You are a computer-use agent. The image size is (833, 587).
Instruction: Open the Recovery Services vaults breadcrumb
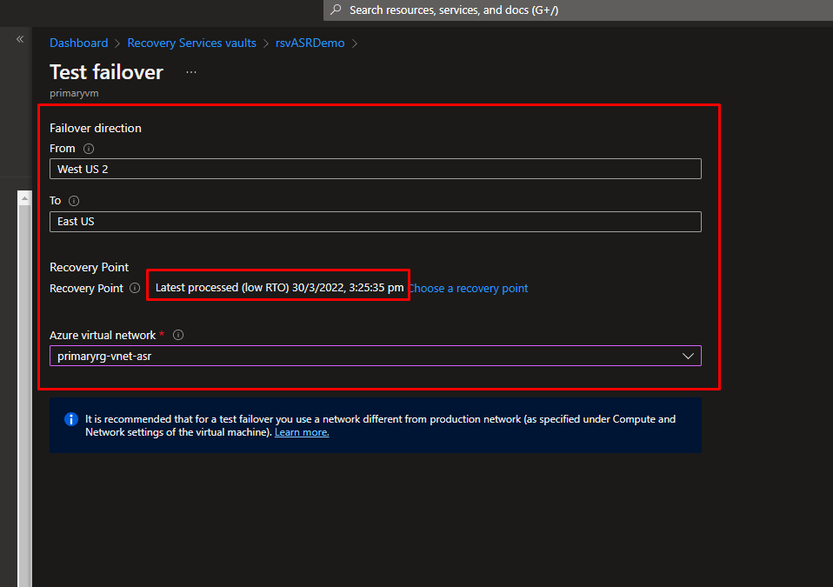191,43
